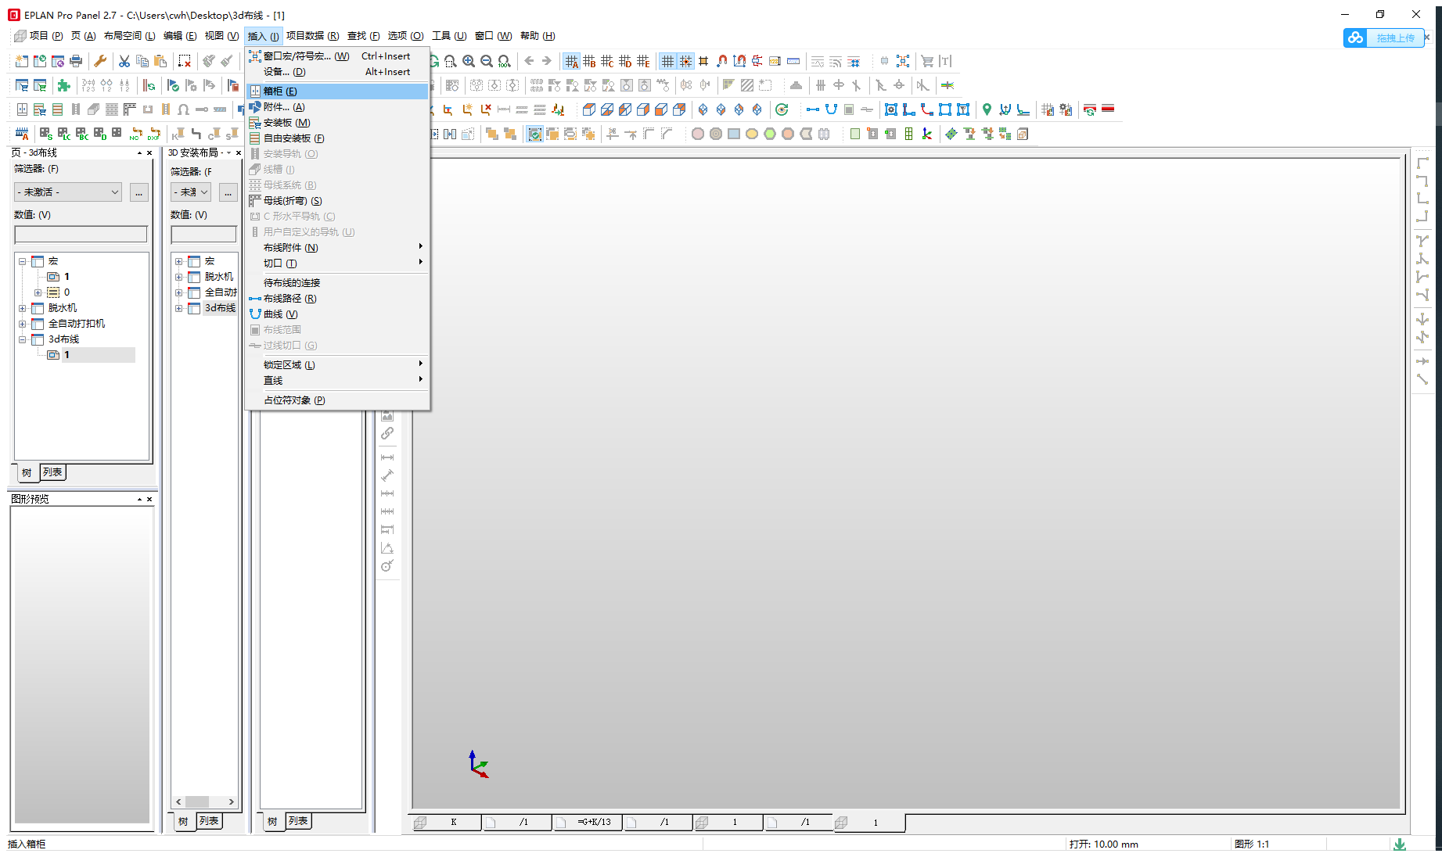Open settings with the wrench icon

point(100,61)
